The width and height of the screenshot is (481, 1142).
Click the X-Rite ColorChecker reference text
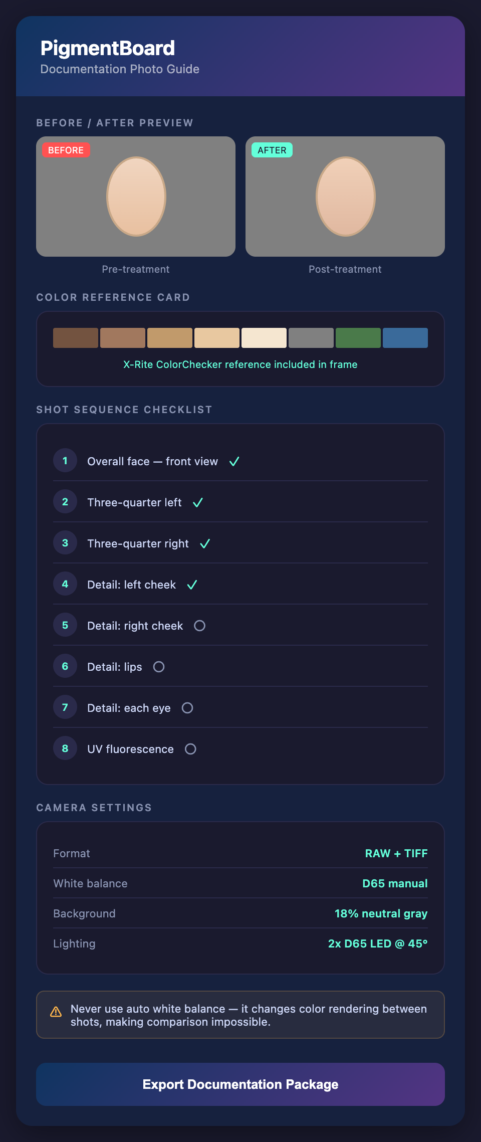(241, 364)
